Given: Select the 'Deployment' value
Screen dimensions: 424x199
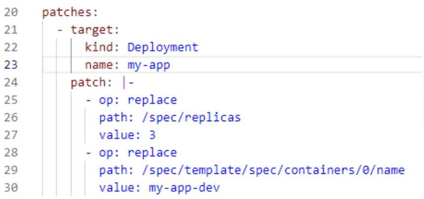Looking at the screenshot, I should tap(163, 47).
